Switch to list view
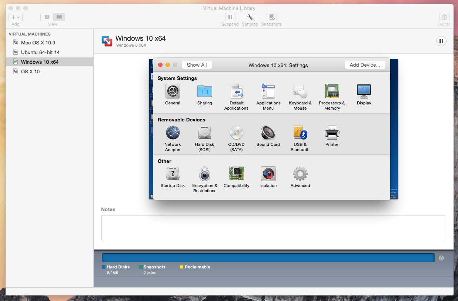 (x=59, y=17)
